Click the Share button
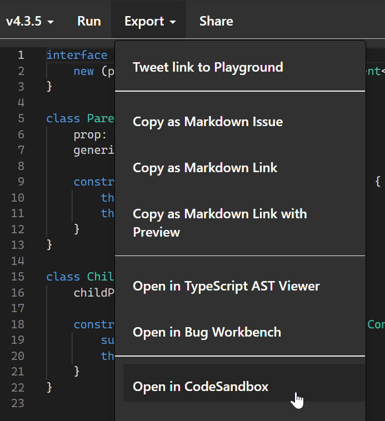This screenshot has width=385, height=421. click(x=216, y=22)
